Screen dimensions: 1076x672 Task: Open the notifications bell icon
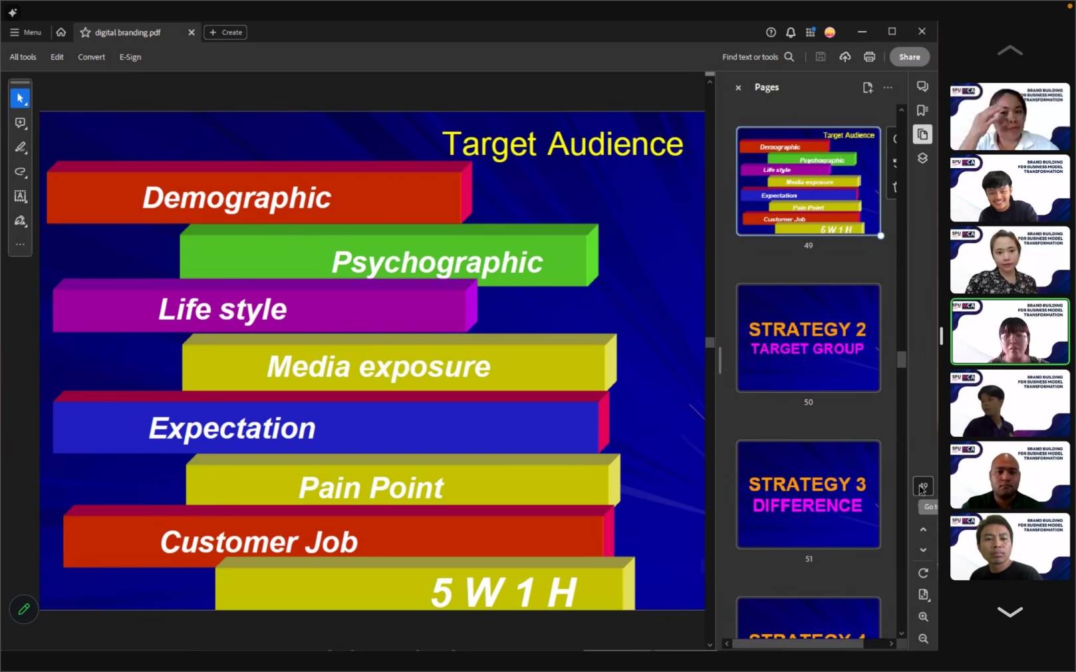791,32
